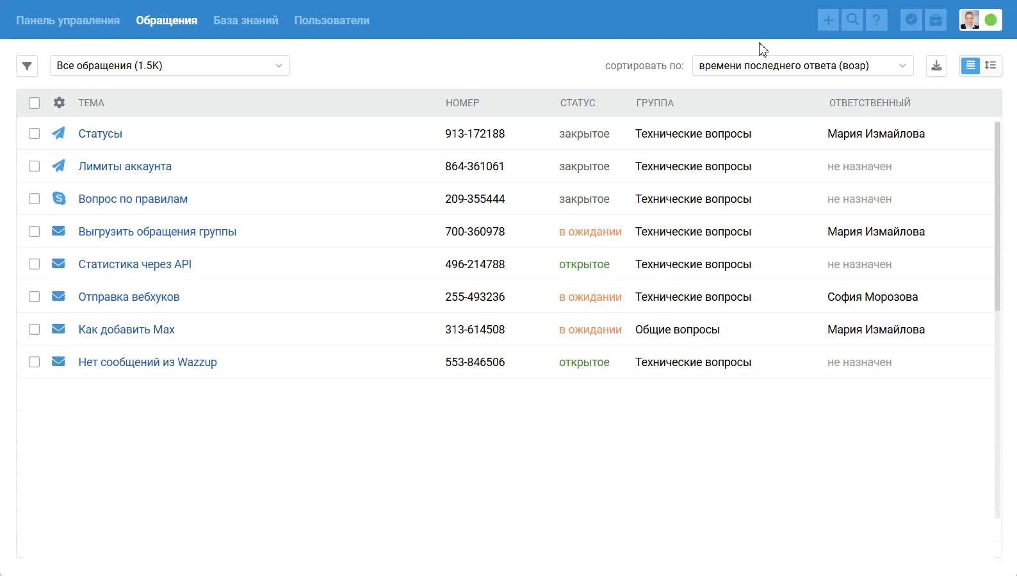Click the briefcase icon in the header

pyautogui.click(x=936, y=20)
